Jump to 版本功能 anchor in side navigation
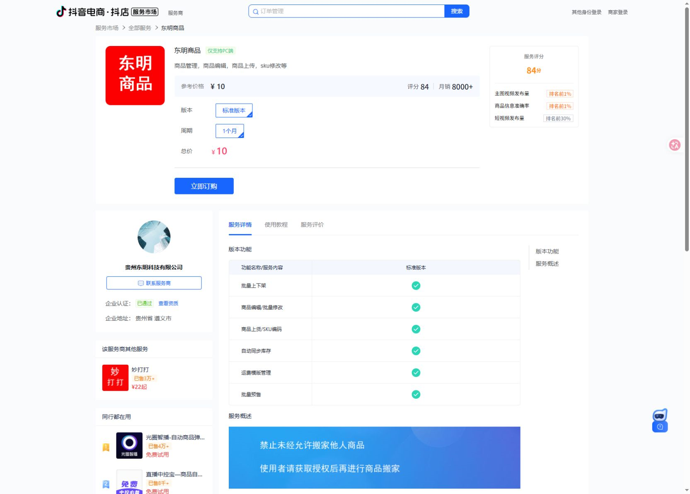 point(547,252)
